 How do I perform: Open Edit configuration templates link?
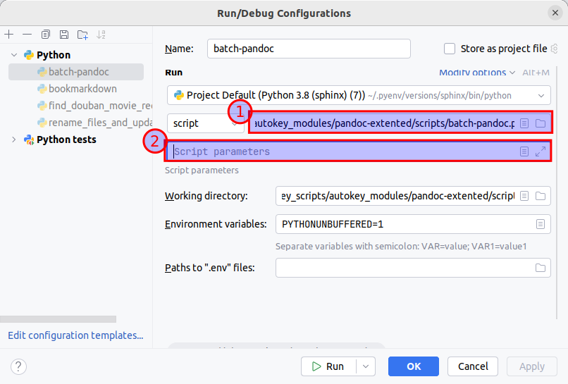[x=75, y=335]
